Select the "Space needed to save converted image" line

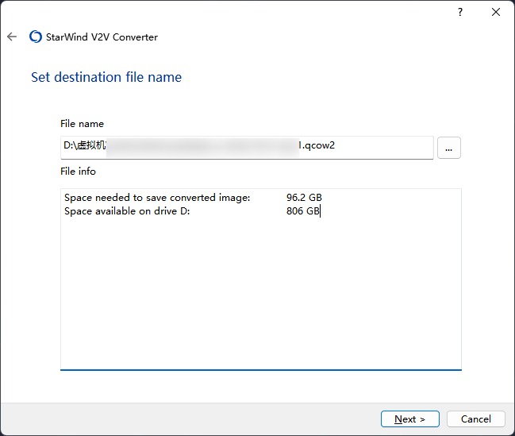point(157,198)
